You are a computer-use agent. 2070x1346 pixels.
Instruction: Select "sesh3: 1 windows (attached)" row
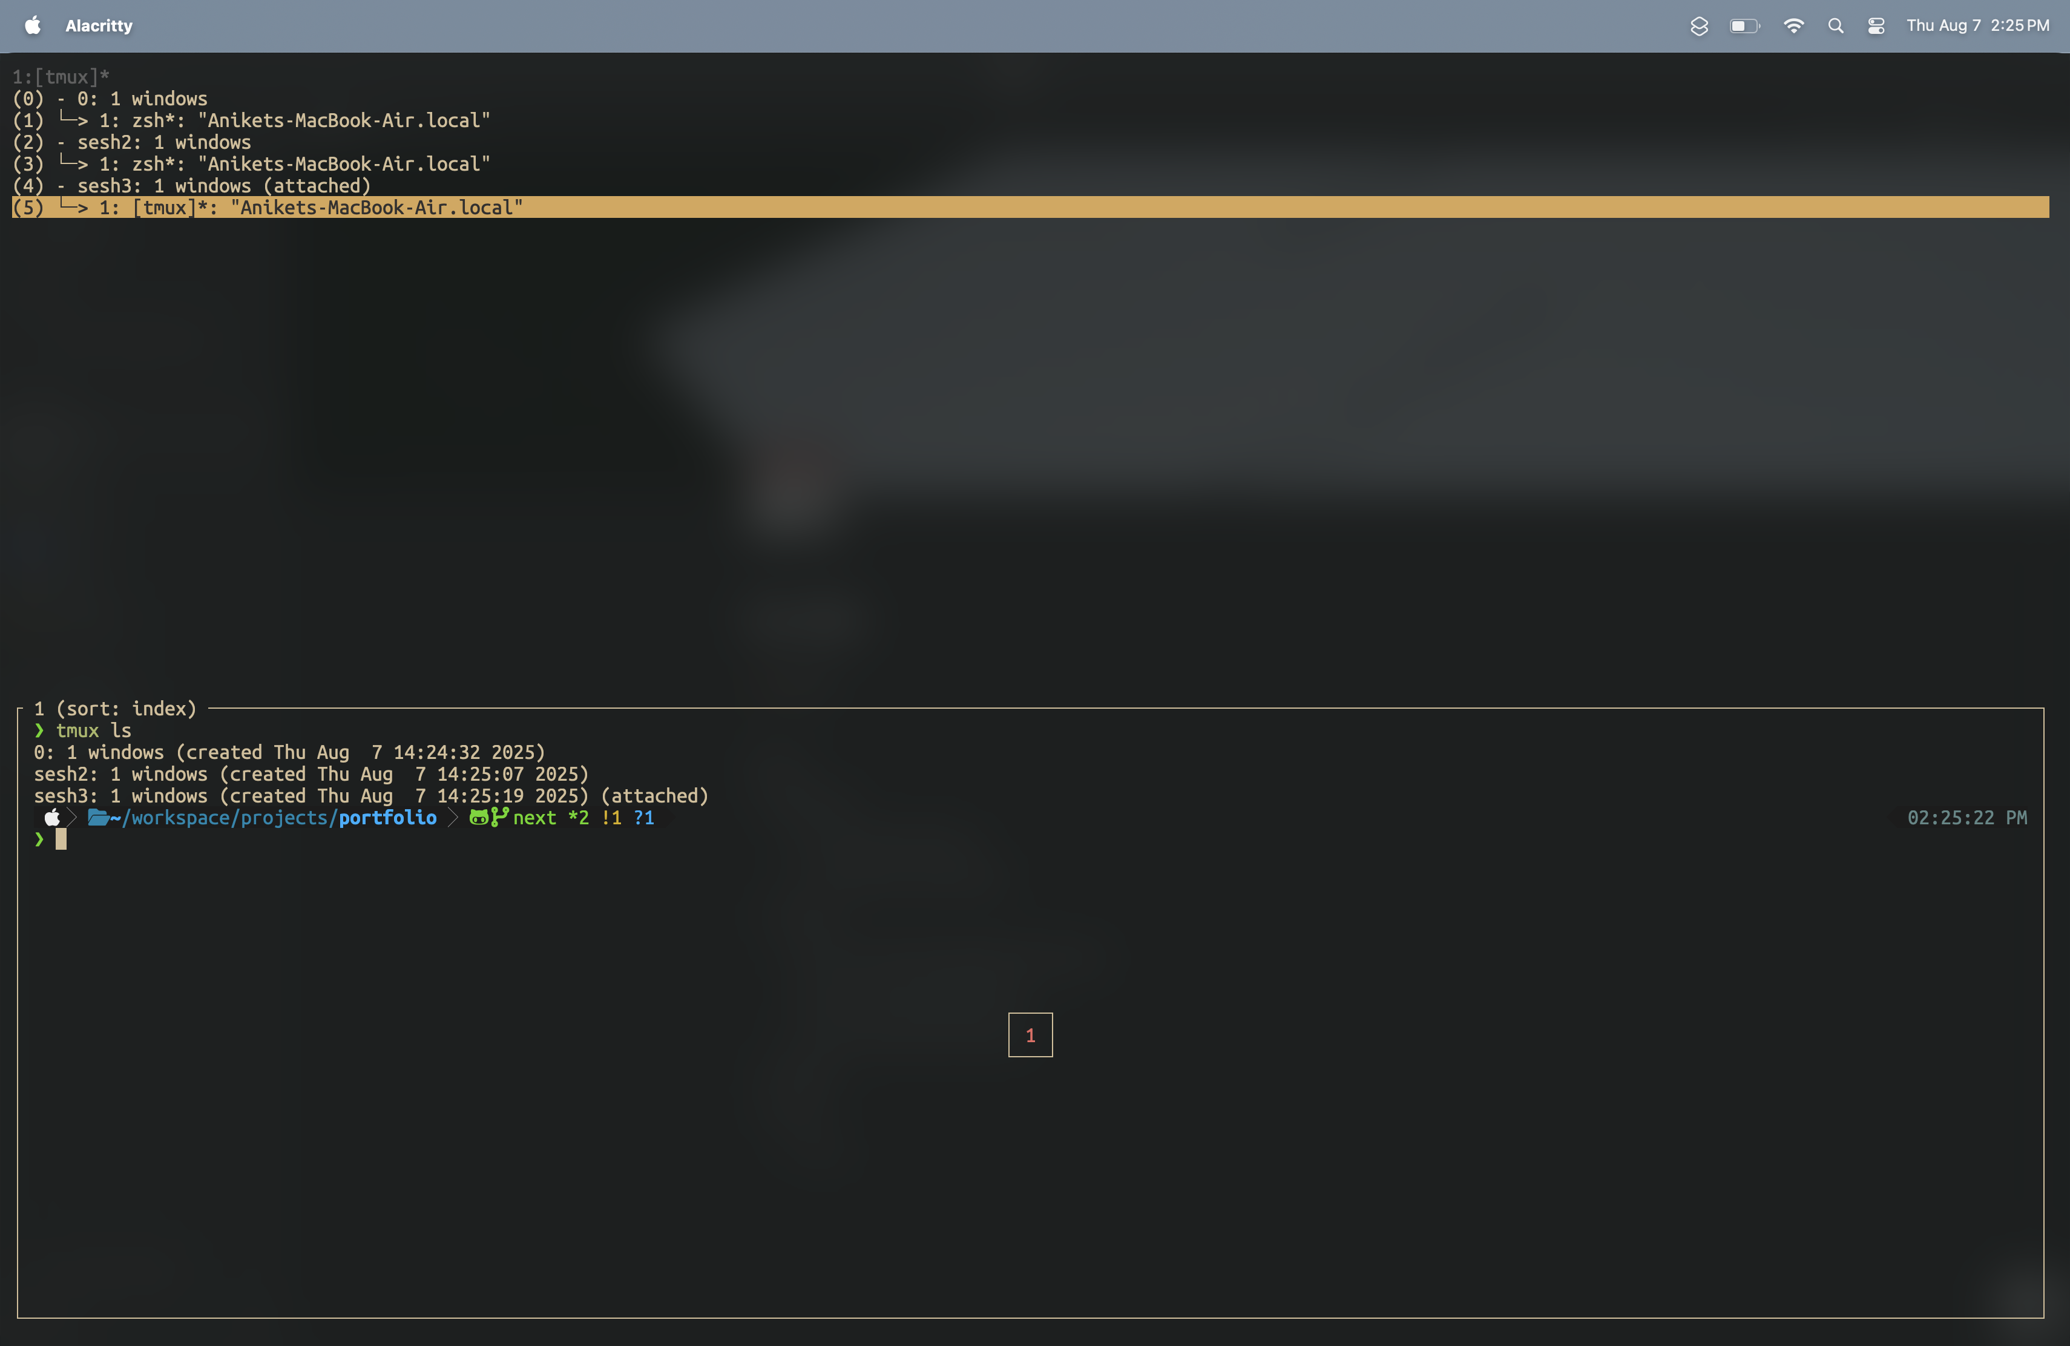pyautogui.click(x=1031, y=186)
